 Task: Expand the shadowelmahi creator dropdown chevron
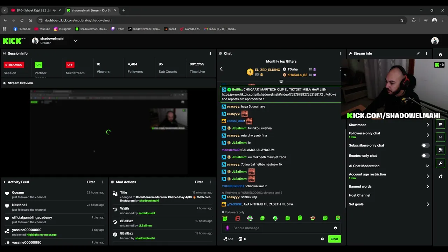coord(75,41)
